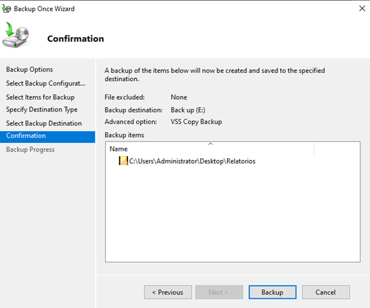
Task: Open Select Backup Configuration step
Action: [46, 84]
